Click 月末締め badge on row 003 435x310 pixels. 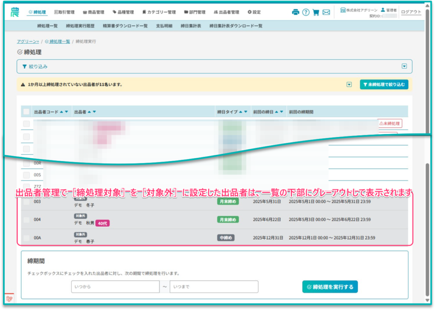[x=228, y=201]
